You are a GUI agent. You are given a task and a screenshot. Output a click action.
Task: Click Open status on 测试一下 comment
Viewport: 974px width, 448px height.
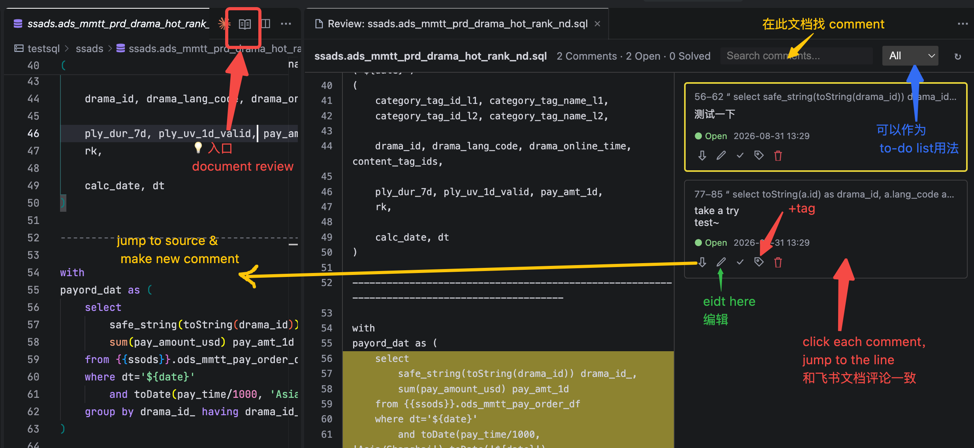click(711, 136)
